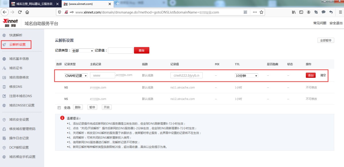344x167 pixels.
Task: Select 修改DNS from the sidebar menu
Action: tap(15, 87)
